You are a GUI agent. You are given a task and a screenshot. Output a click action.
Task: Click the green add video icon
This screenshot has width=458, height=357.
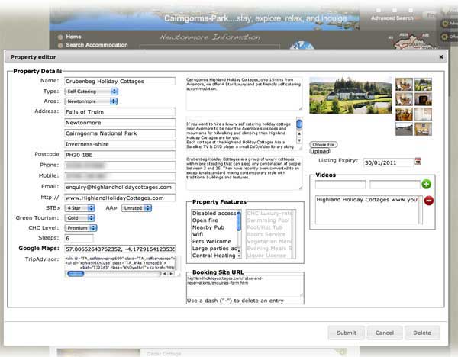click(426, 184)
